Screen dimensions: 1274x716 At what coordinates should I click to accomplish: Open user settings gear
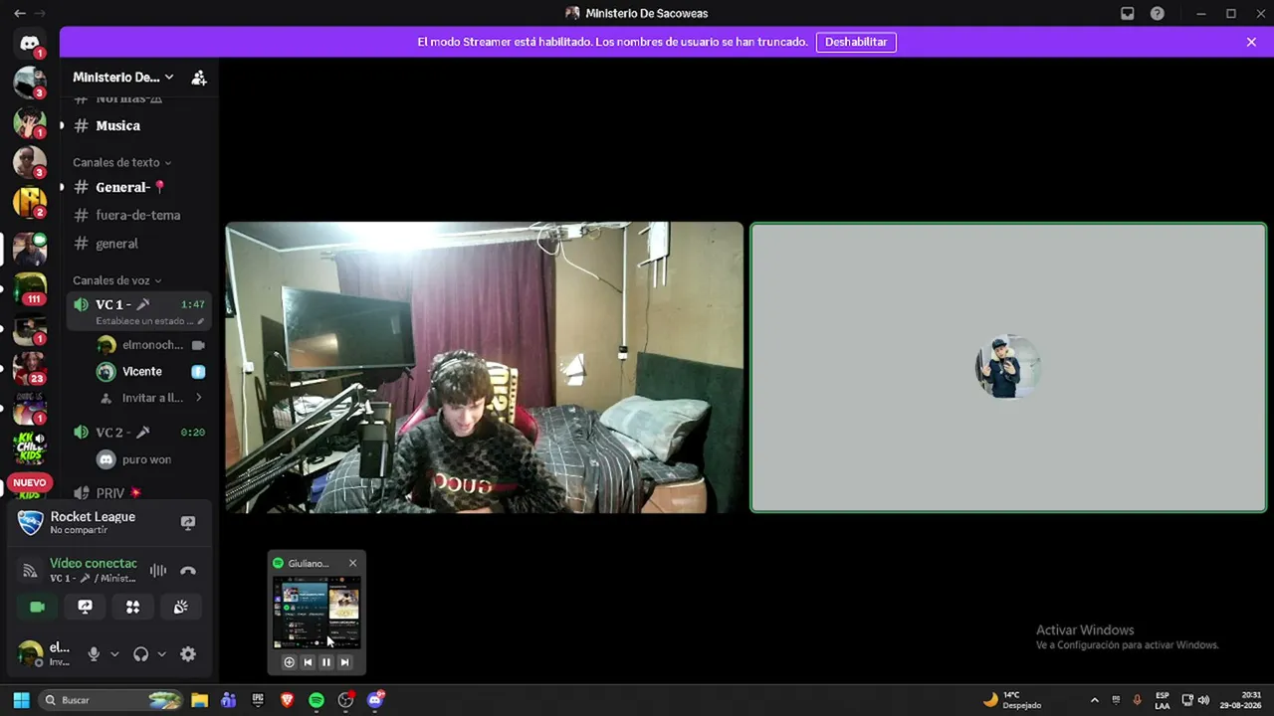(x=188, y=653)
